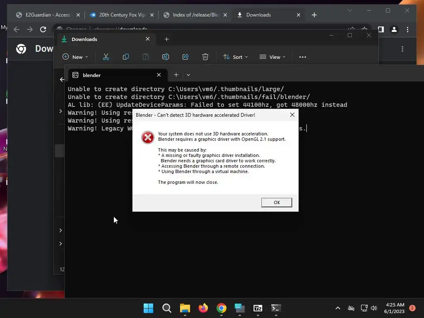Open the Chrome Downloads page more-actions menu
This screenshot has height=318, width=424.
click(x=402, y=49)
